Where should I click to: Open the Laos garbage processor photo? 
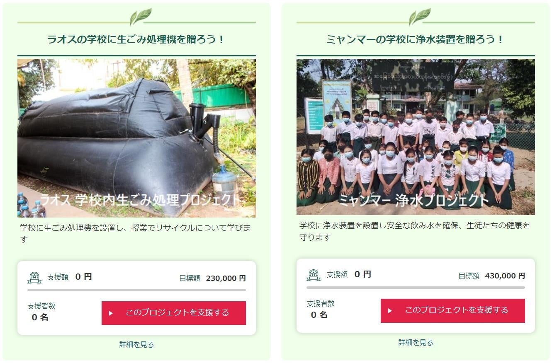click(x=136, y=138)
